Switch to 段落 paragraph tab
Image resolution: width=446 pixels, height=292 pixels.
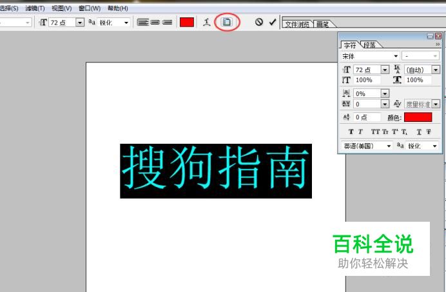370,44
